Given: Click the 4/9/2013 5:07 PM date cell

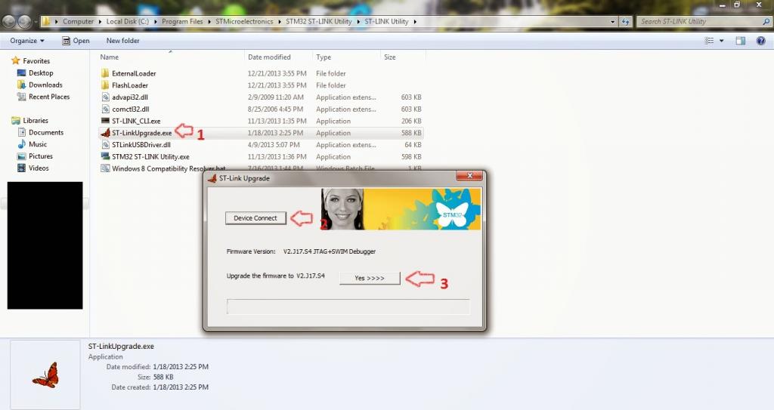Looking at the screenshot, I should pyautogui.click(x=274, y=144).
